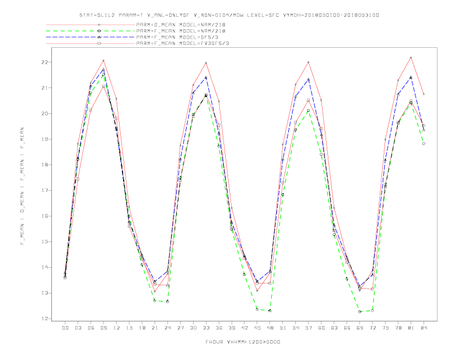Click x-axis tick label 57
The height and width of the screenshot is (357, 462).
pyautogui.click(x=309, y=328)
